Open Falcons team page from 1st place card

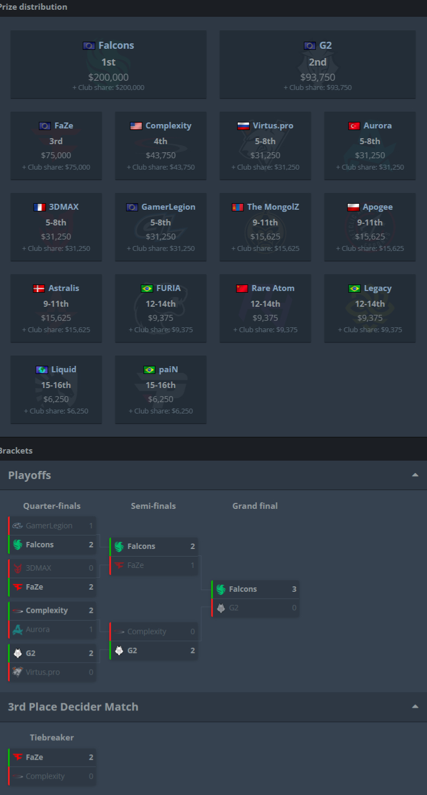point(116,46)
